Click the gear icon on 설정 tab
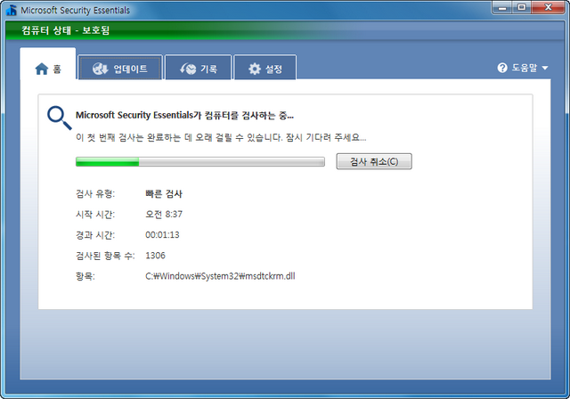 click(x=255, y=69)
